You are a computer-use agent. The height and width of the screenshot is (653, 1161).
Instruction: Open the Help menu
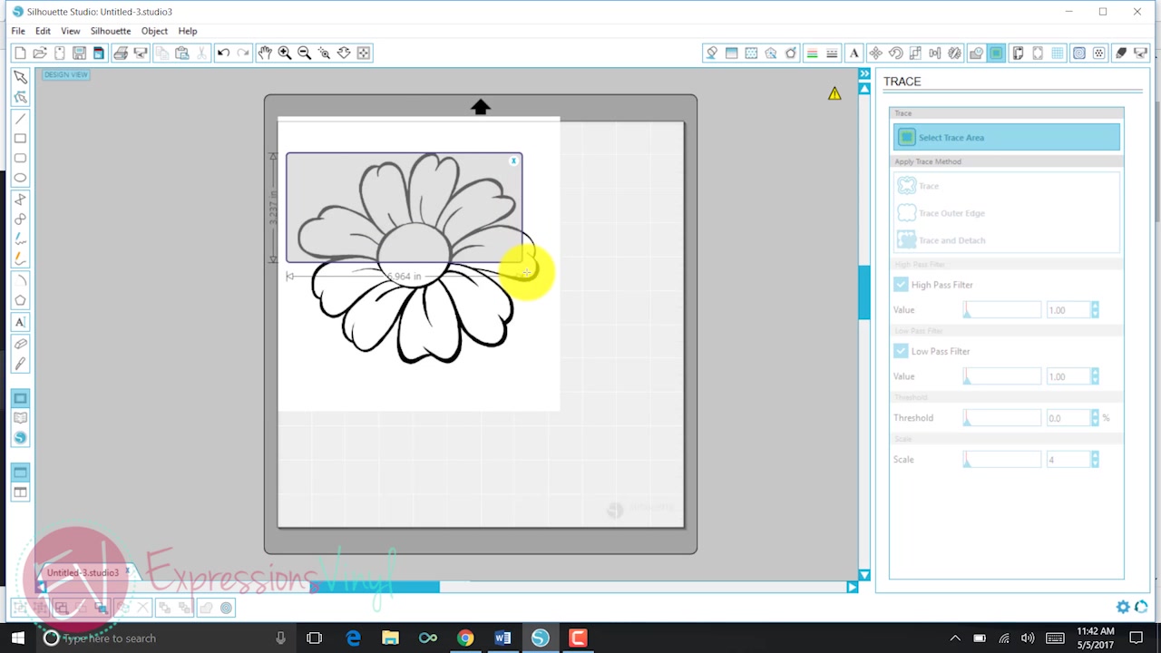tap(188, 31)
